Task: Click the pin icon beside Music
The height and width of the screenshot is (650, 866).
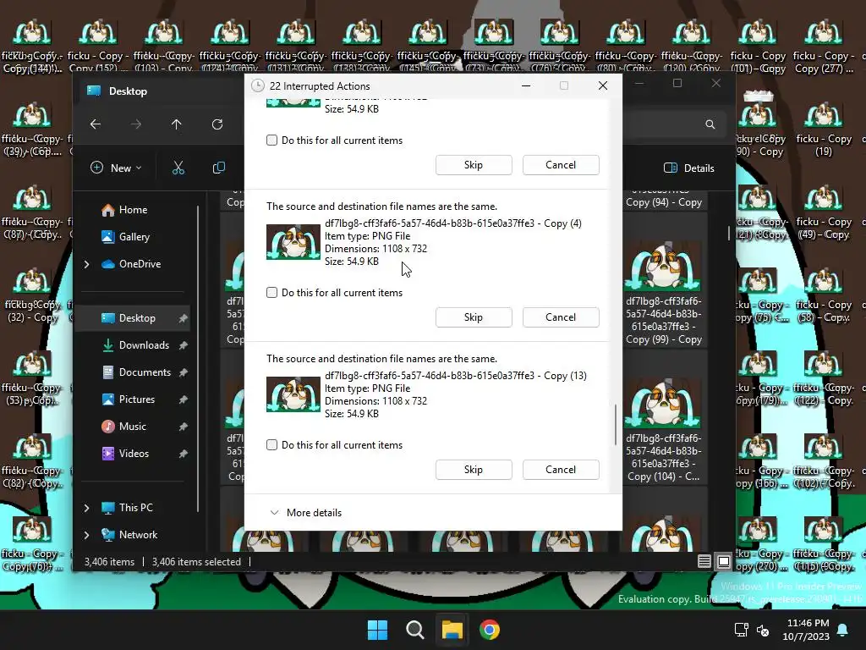Action: click(x=183, y=427)
